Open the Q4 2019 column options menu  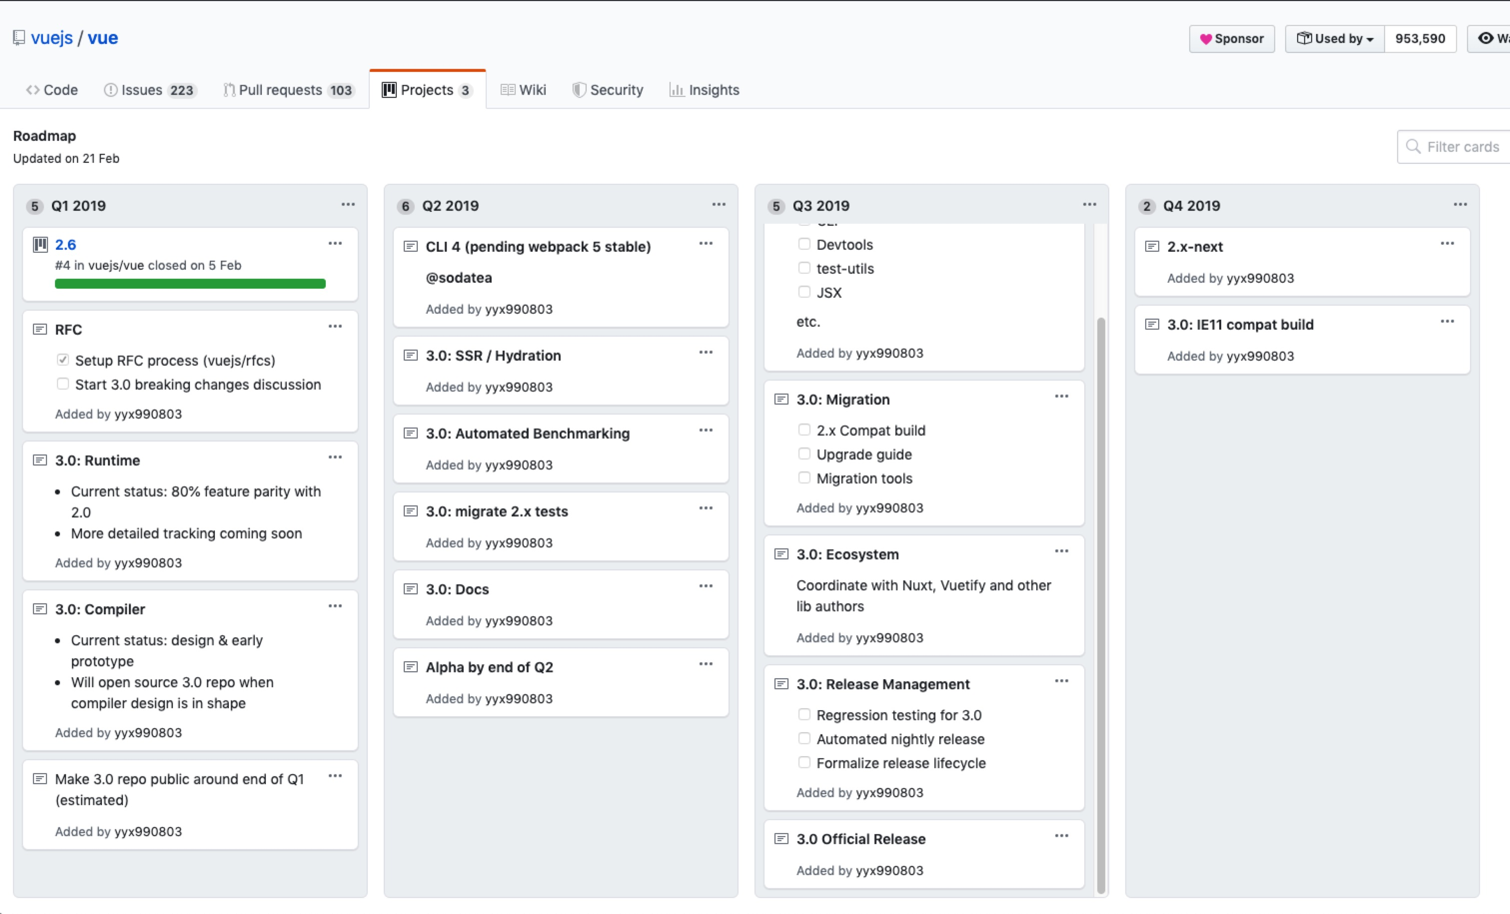(x=1461, y=205)
